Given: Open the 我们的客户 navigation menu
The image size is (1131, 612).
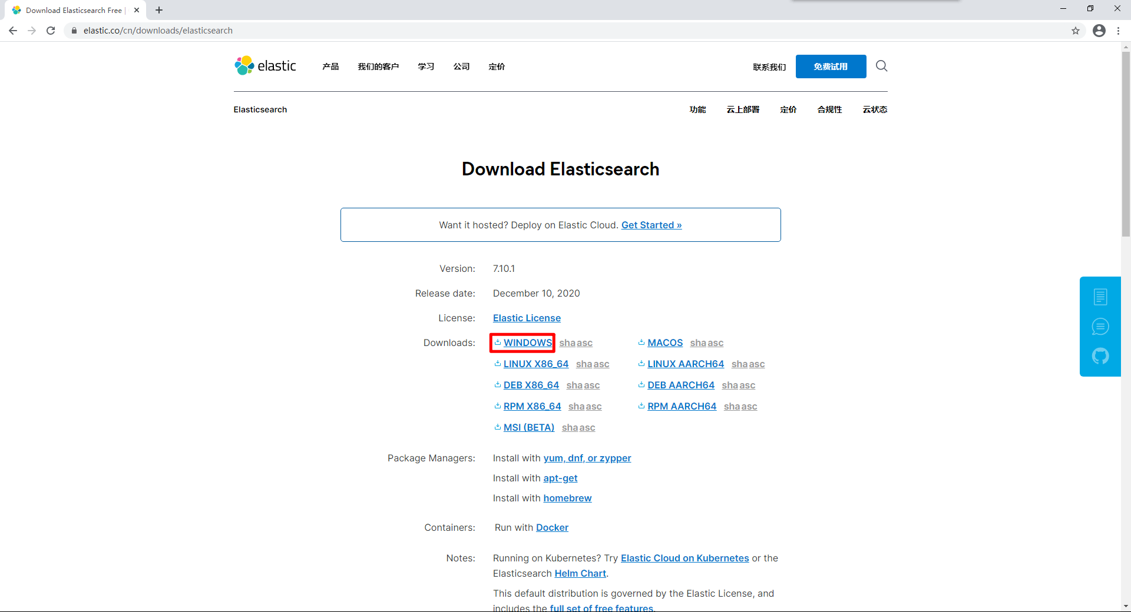Looking at the screenshot, I should (378, 66).
